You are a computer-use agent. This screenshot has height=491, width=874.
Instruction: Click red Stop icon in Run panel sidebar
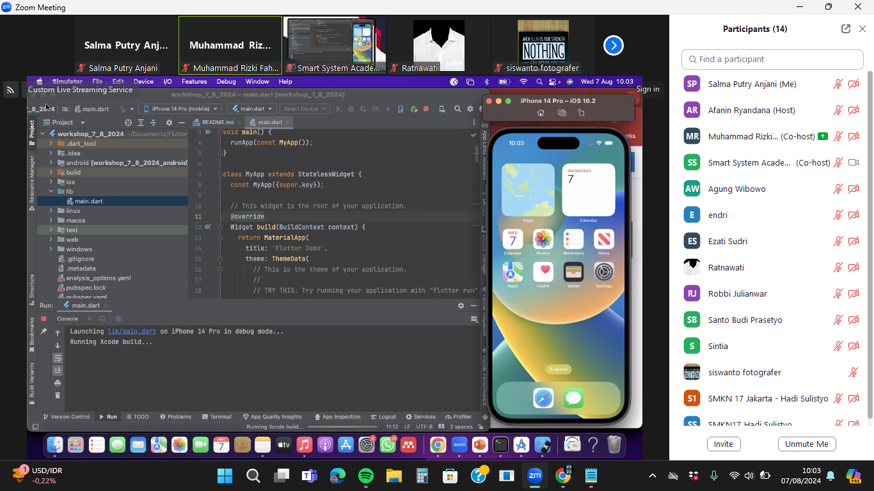click(x=44, y=318)
